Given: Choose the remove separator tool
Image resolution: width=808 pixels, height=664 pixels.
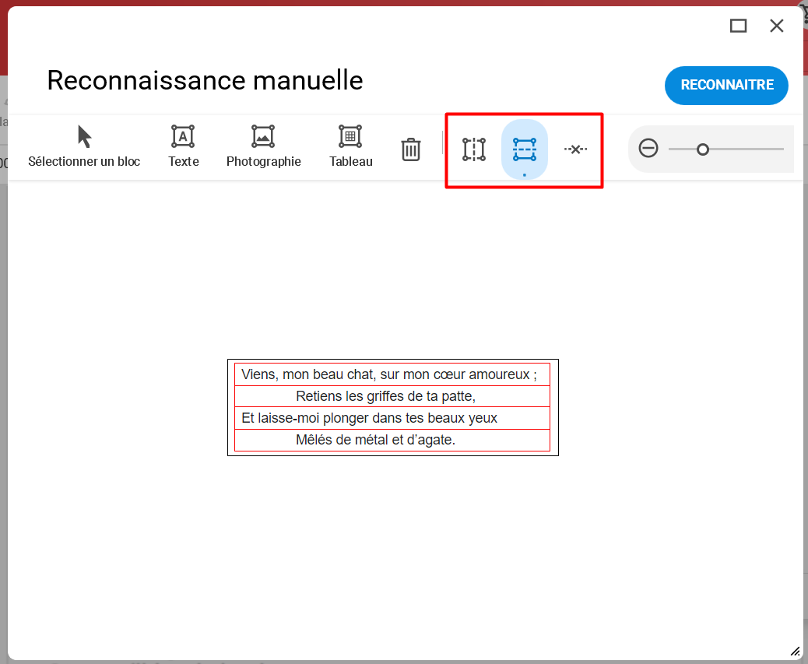Looking at the screenshot, I should pyautogui.click(x=575, y=149).
